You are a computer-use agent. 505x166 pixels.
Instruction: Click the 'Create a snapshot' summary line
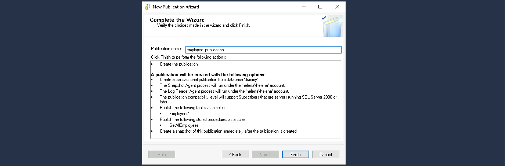coord(228,131)
